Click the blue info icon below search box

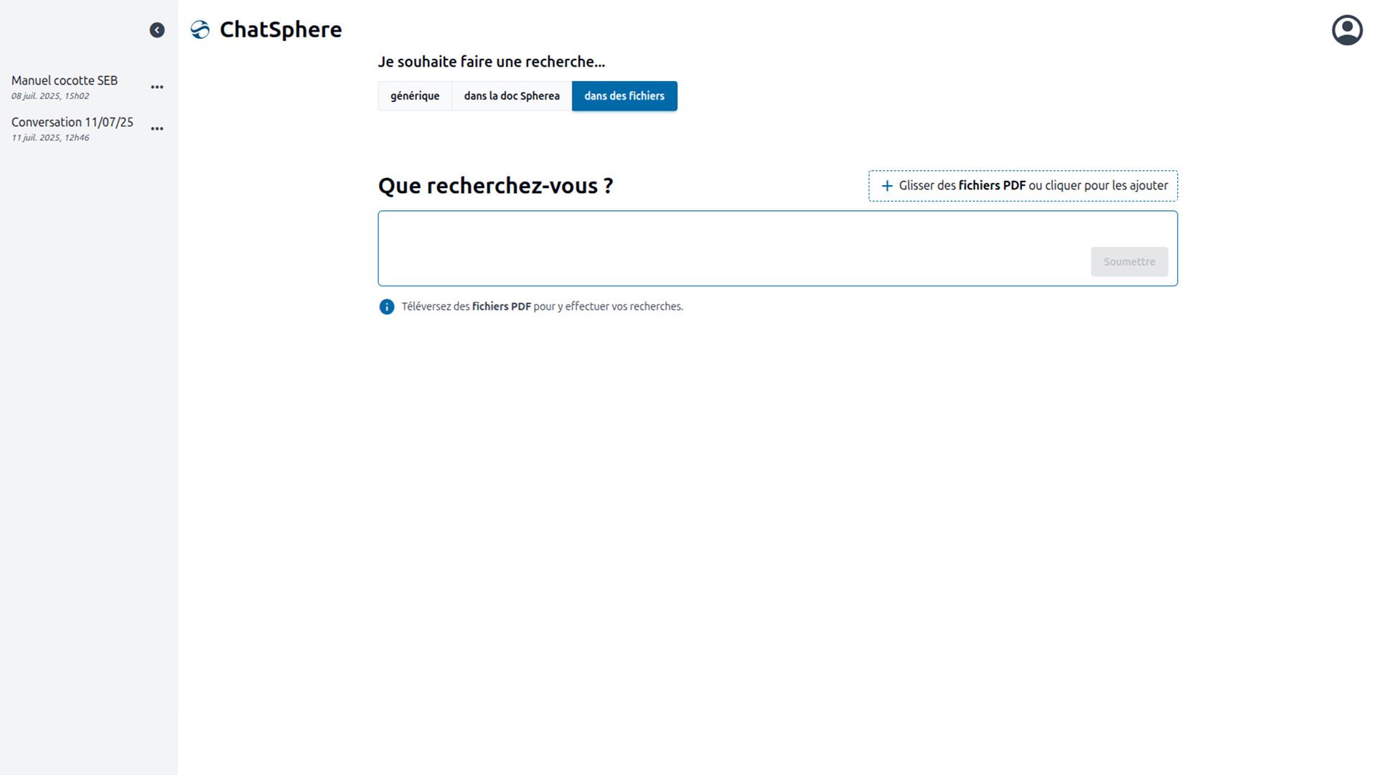coord(386,307)
